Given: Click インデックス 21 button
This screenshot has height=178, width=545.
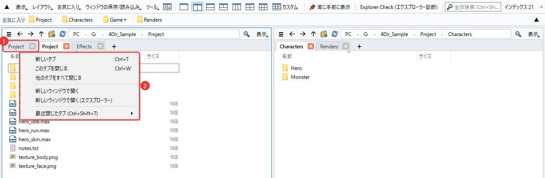Looking at the screenshot, I should pyautogui.click(x=519, y=7).
